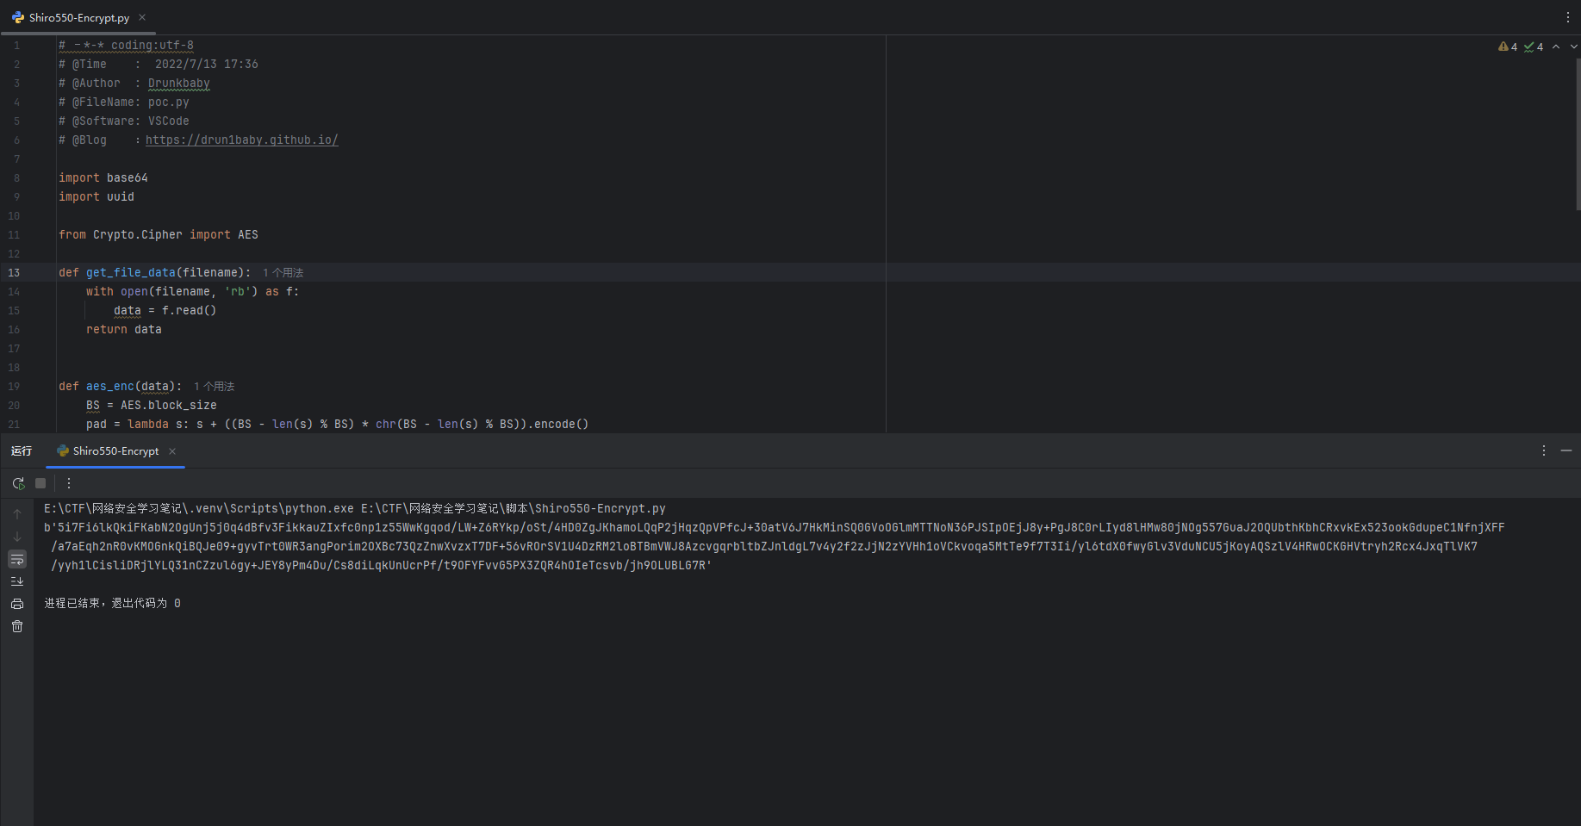Viewport: 1581px width, 826px height.
Task: Clear console output with trash icon
Action: (17, 626)
